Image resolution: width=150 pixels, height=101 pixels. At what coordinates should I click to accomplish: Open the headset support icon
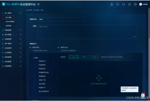[123, 4]
